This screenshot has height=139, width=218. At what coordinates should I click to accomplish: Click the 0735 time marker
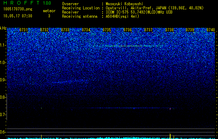(107, 30)
